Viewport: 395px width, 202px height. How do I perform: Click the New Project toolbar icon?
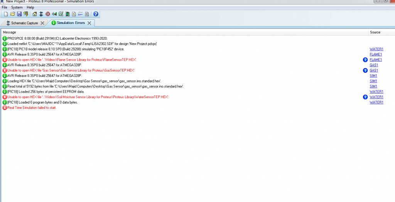6,14
